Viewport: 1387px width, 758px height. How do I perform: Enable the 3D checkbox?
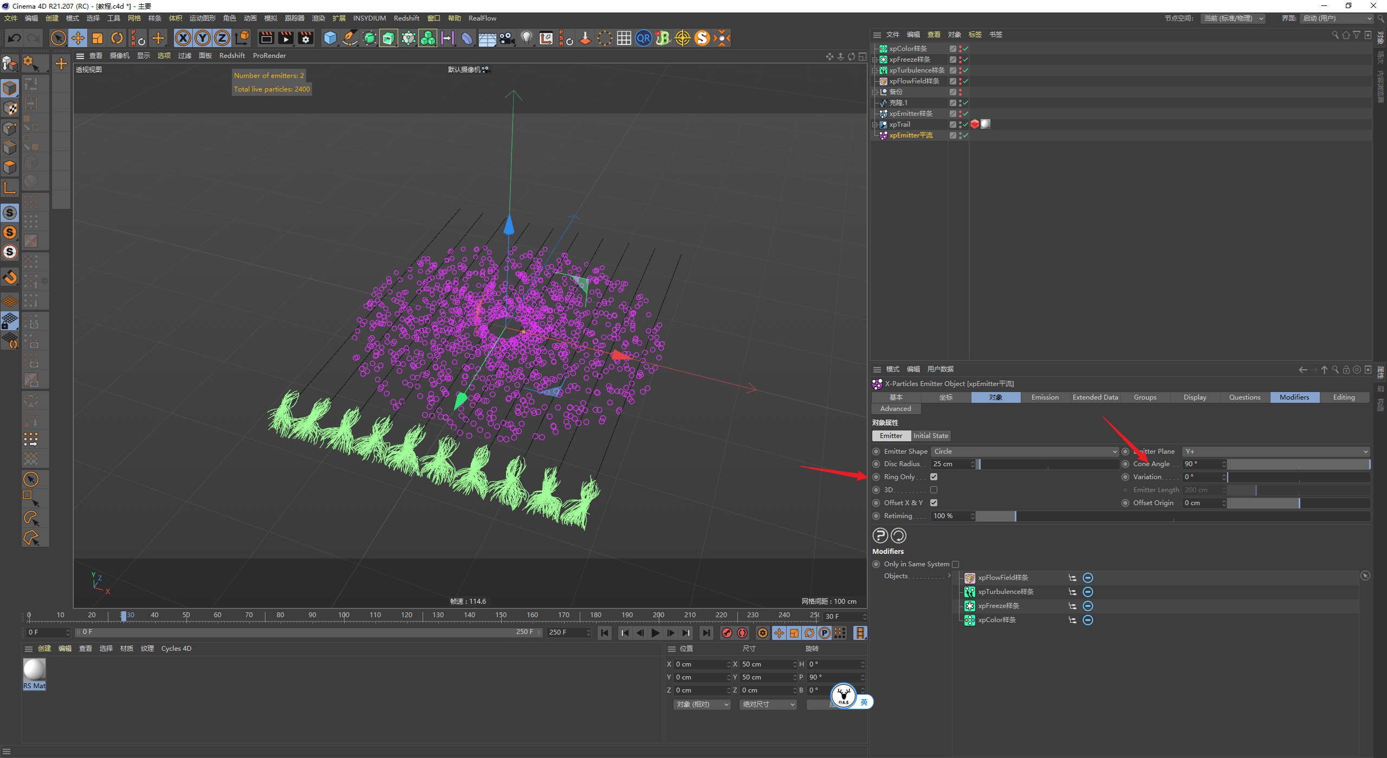[x=934, y=490]
